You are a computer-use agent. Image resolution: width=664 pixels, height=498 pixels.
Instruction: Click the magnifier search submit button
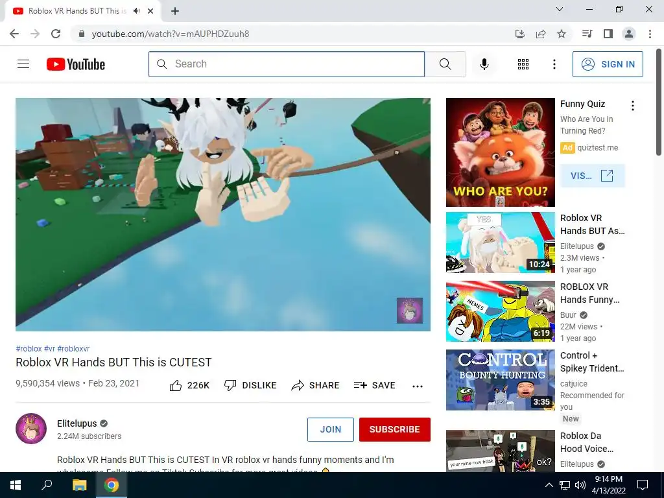coord(445,64)
